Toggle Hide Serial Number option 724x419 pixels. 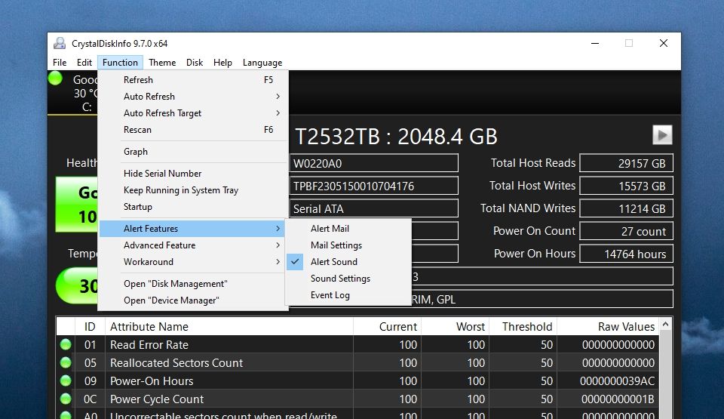[x=193, y=174]
